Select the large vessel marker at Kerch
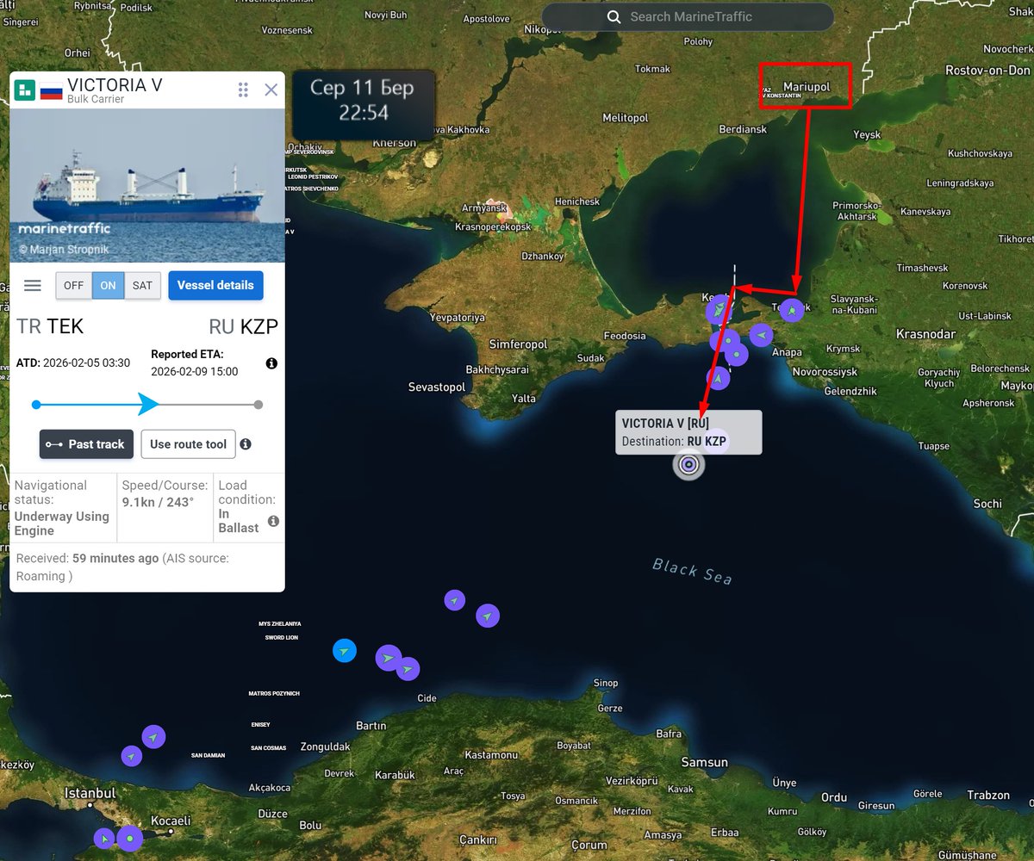 tap(719, 309)
